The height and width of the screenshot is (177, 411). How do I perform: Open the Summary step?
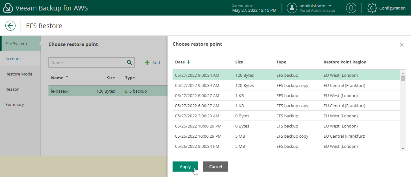20,104
